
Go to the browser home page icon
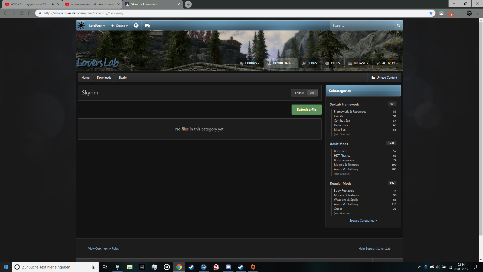(30, 13)
